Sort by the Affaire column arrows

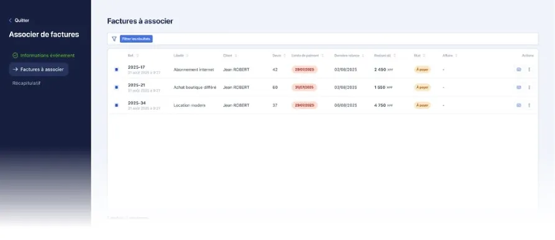coord(456,55)
